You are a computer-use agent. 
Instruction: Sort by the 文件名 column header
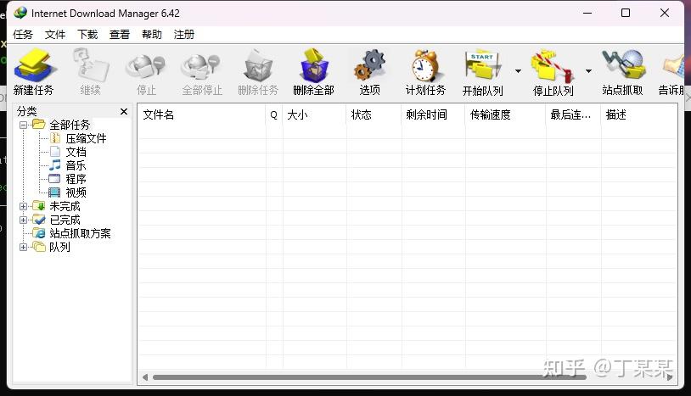click(x=202, y=114)
